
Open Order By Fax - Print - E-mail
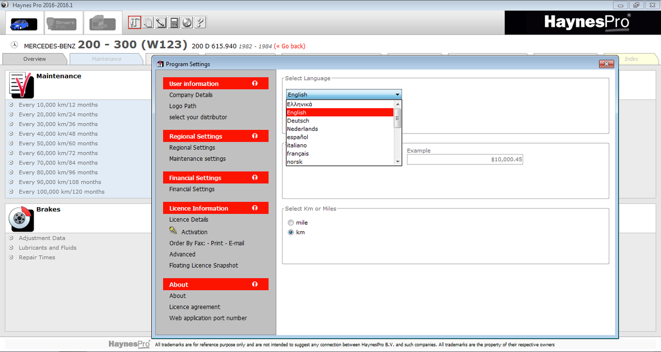tap(207, 243)
